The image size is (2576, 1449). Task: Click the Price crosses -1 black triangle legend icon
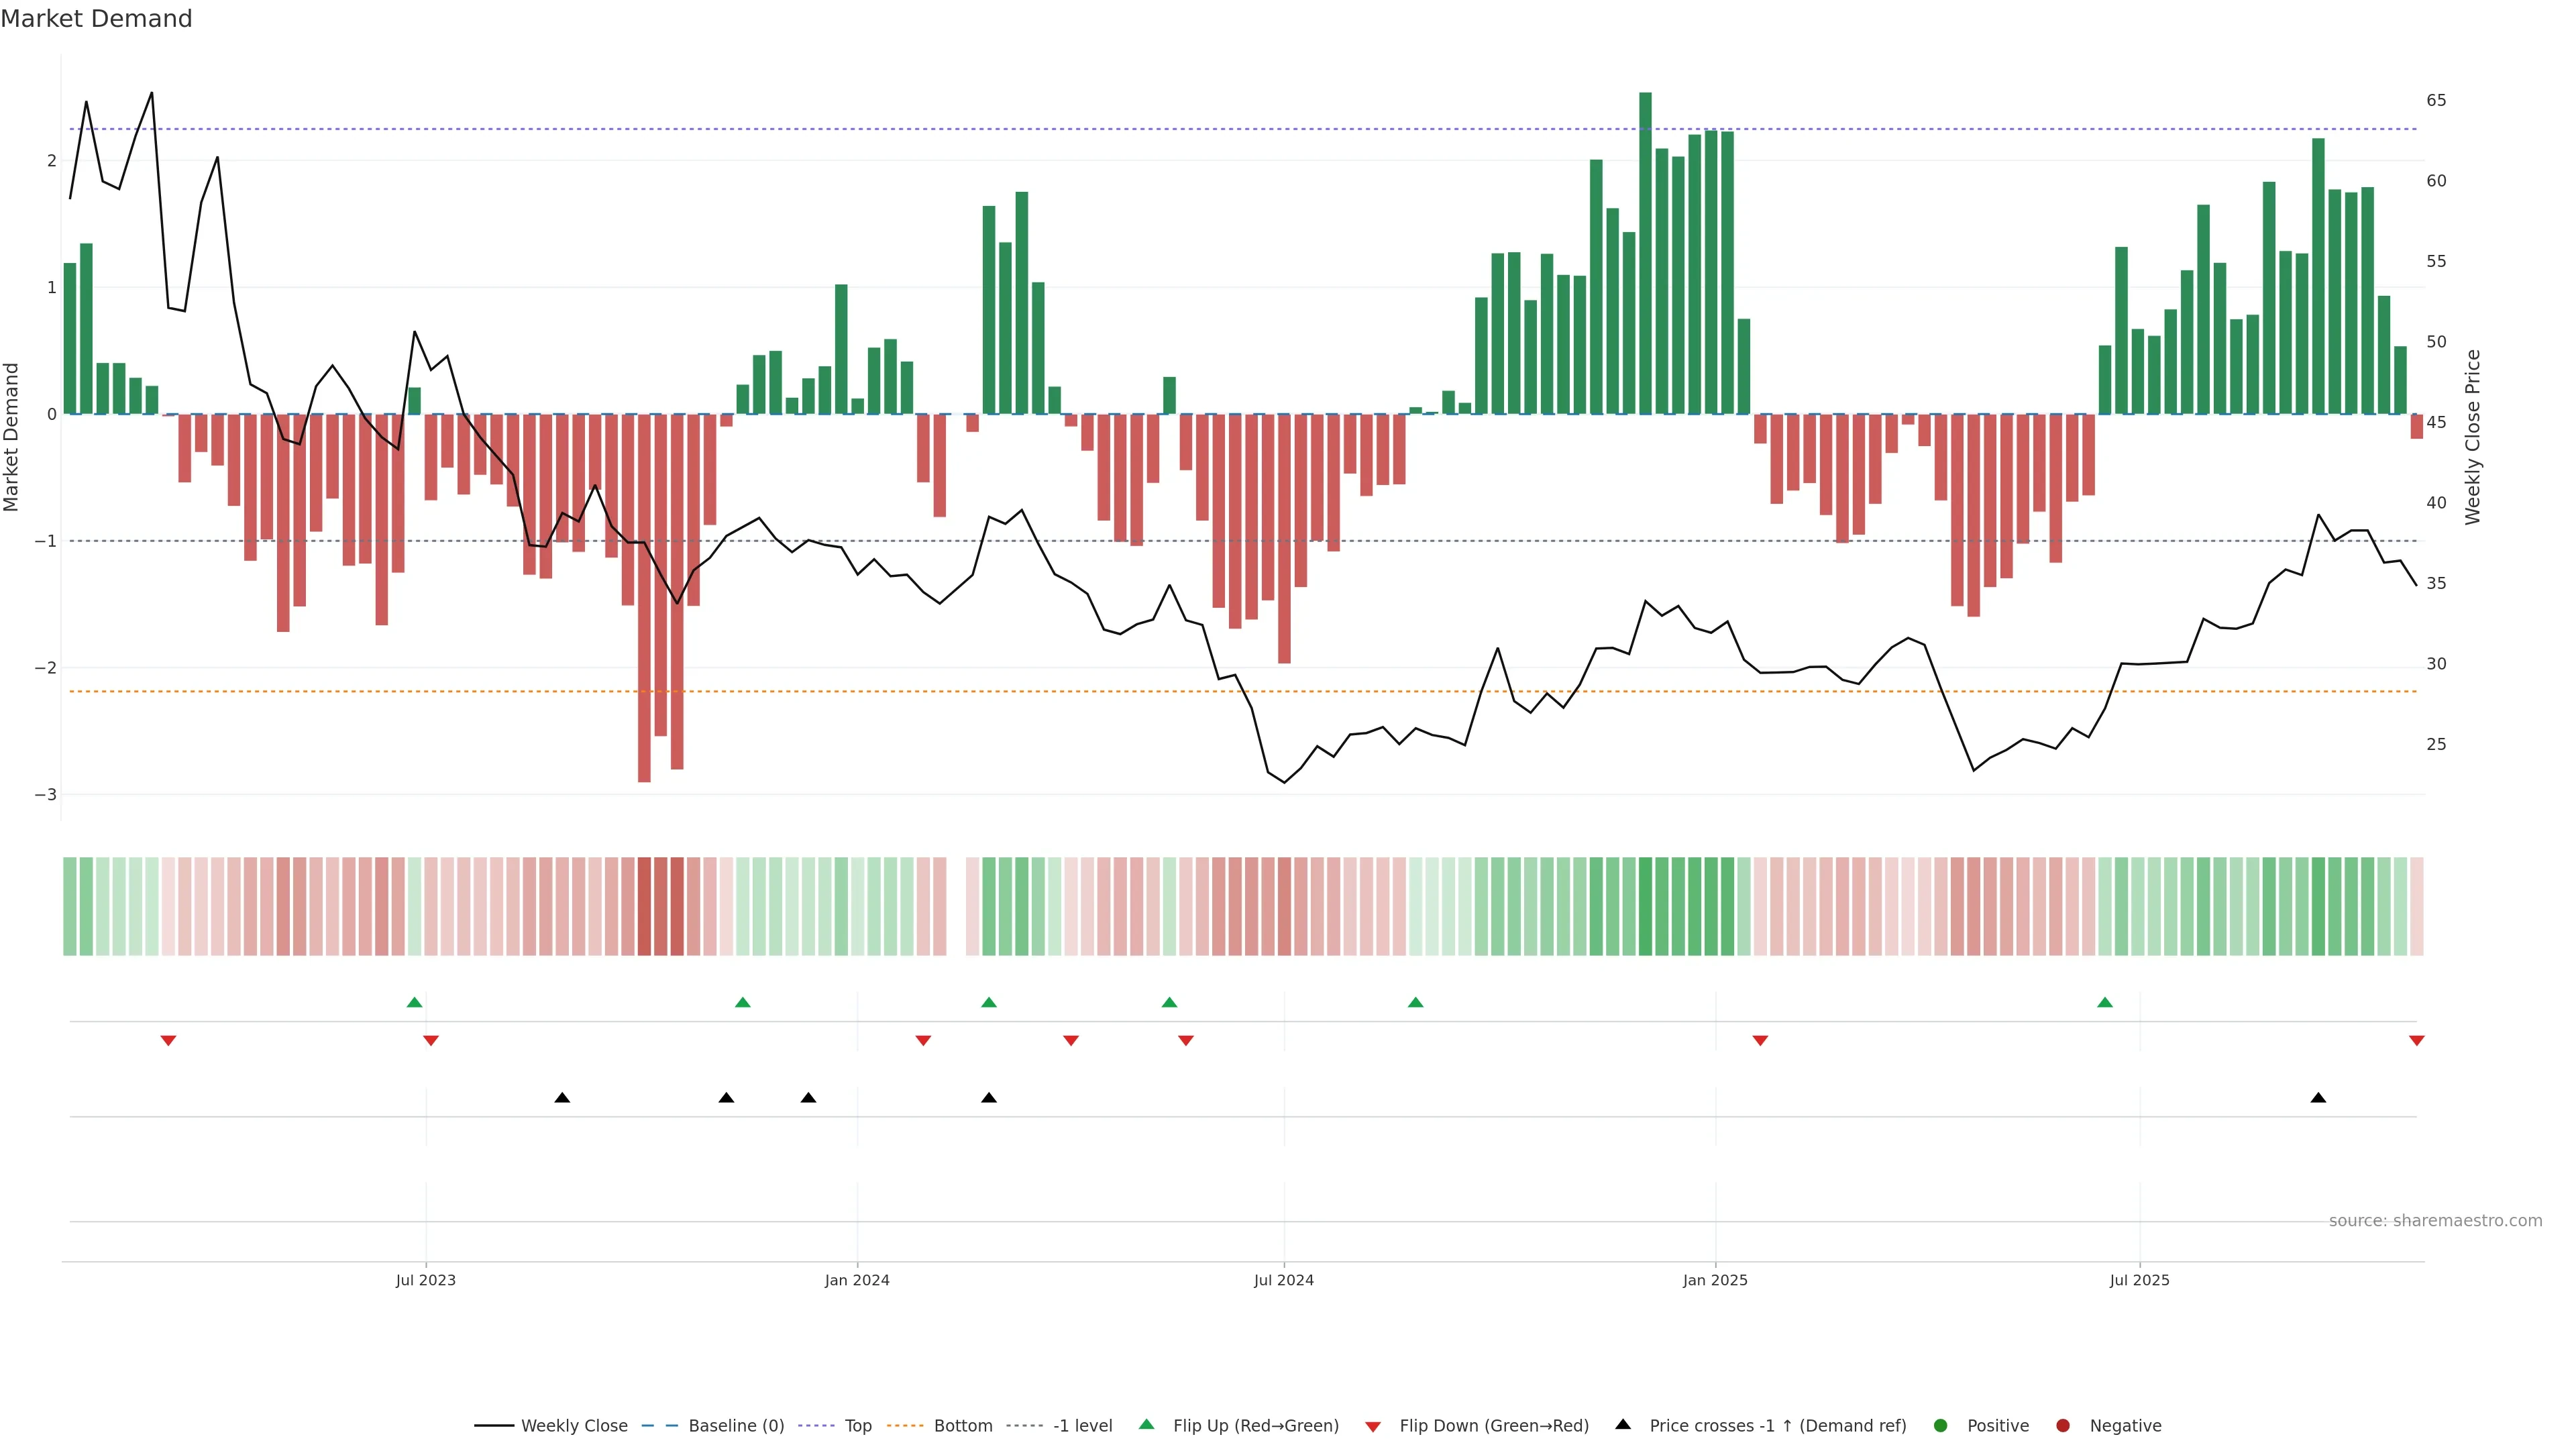point(1623,1424)
